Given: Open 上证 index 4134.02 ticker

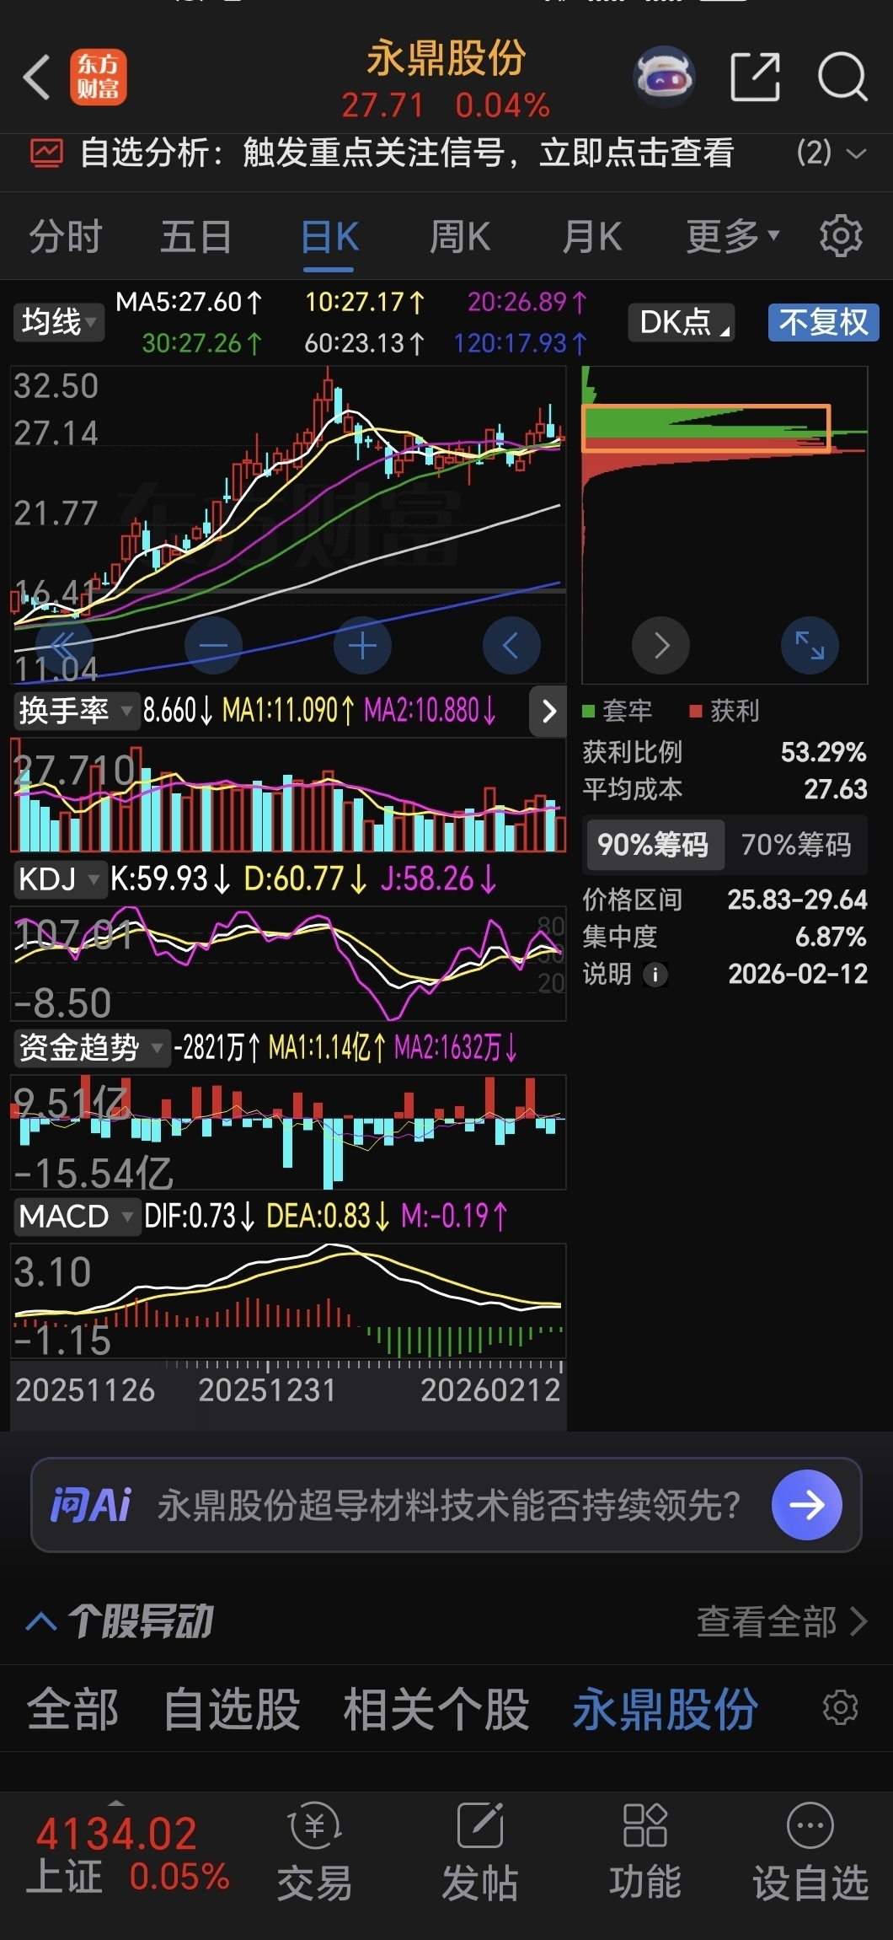Looking at the screenshot, I should coord(128,1854).
